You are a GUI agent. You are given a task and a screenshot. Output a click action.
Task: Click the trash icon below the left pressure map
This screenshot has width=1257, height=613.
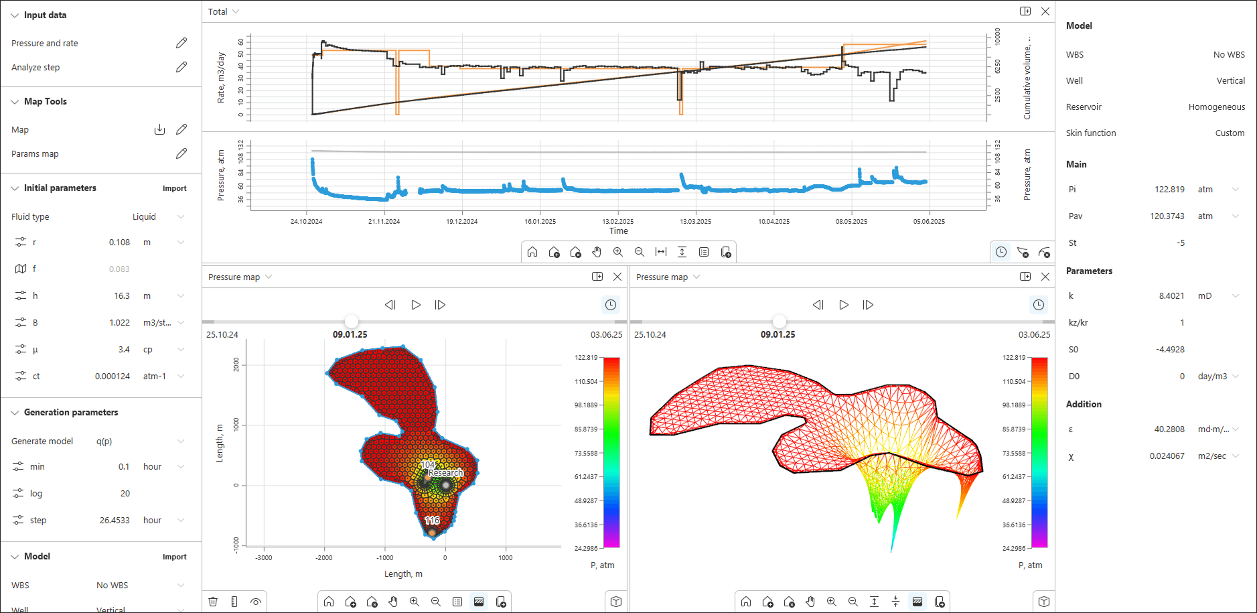click(213, 602)
